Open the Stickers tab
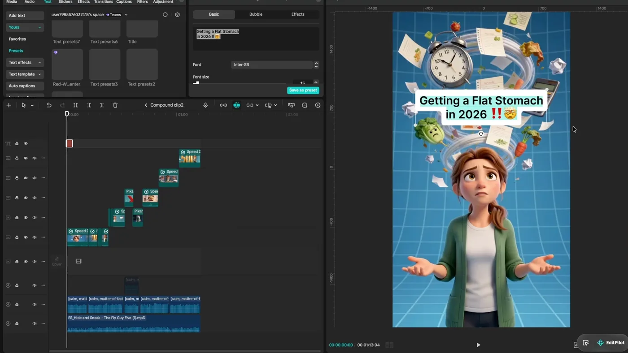Screen dimensions: 628x353 tap(65, 2)
